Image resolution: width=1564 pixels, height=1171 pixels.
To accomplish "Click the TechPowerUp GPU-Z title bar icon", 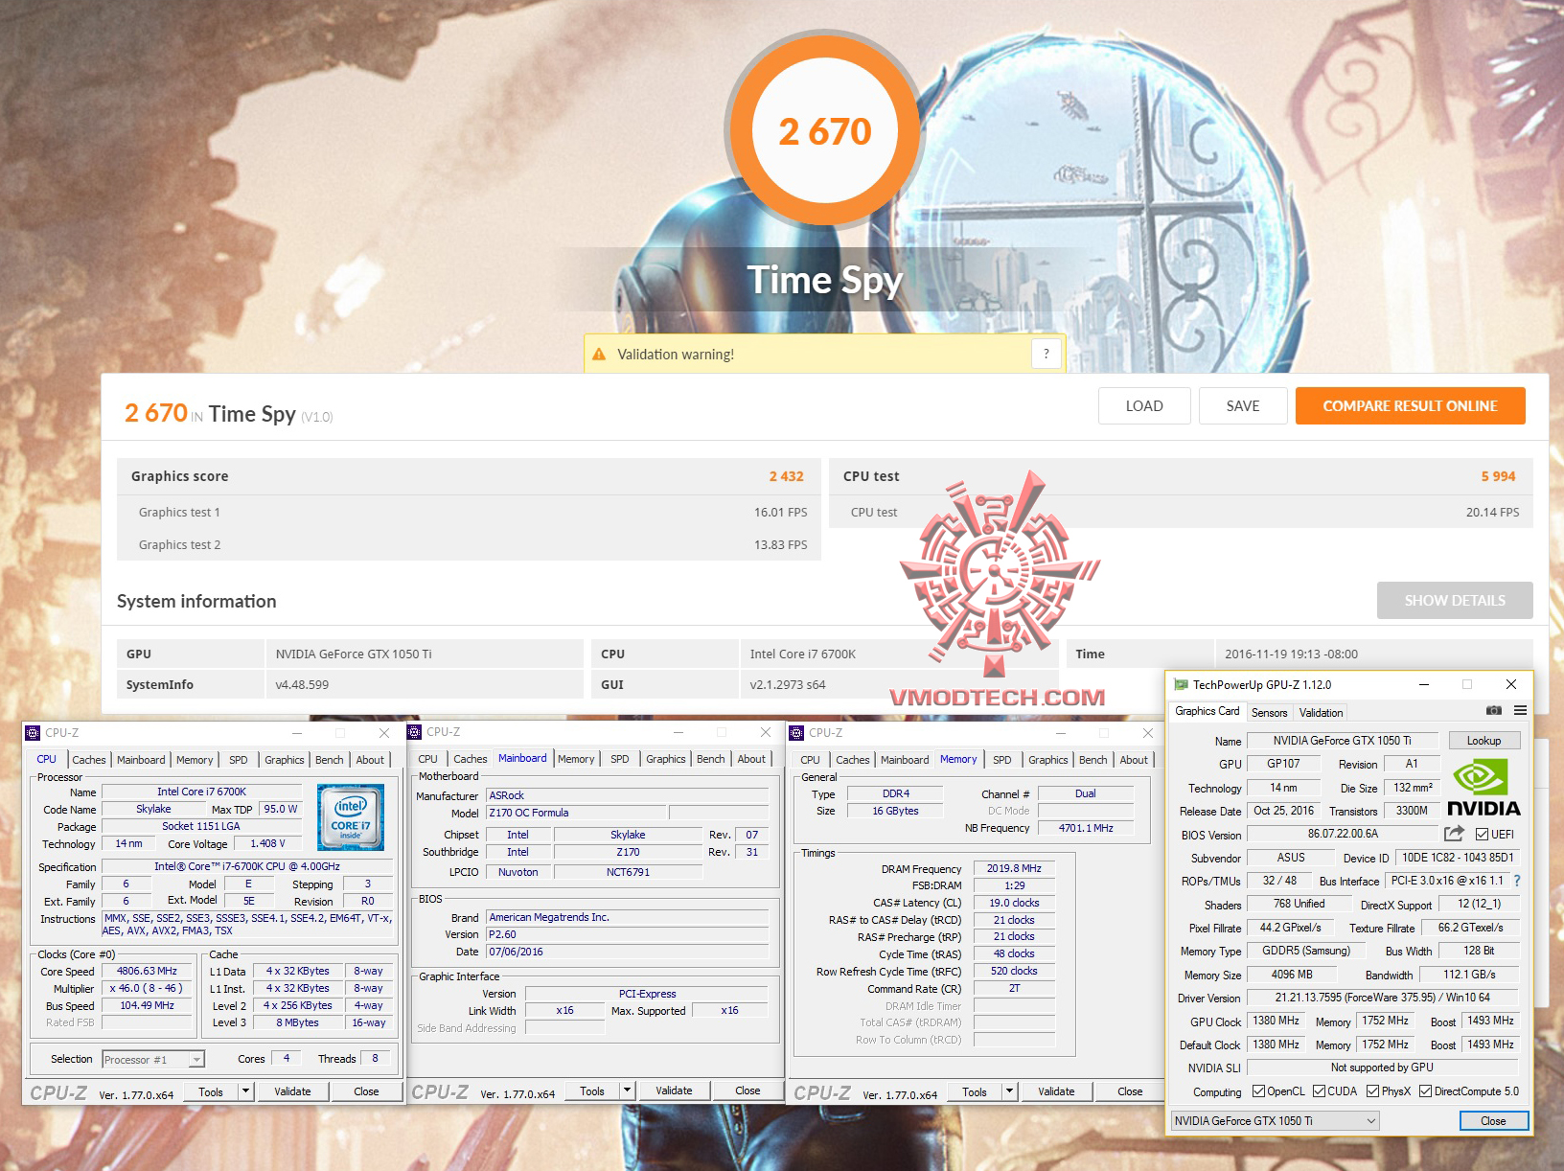I will point(1181,685).
